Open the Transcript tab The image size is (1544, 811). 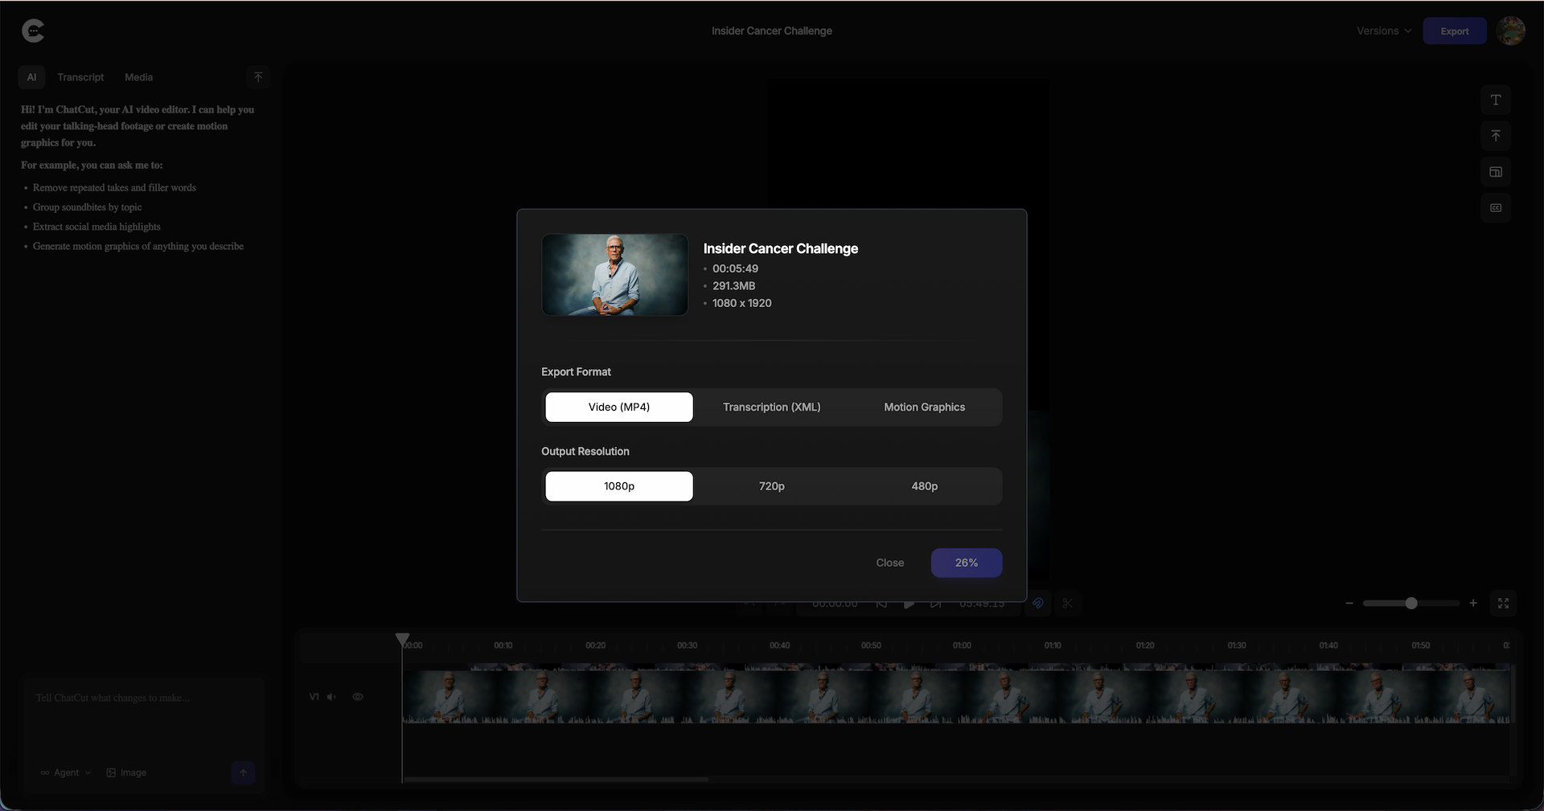click(x=80, y=76)
